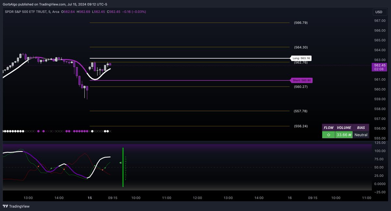Select the Neutral bias cell
The image size is (391, 211).
point(361,134)
